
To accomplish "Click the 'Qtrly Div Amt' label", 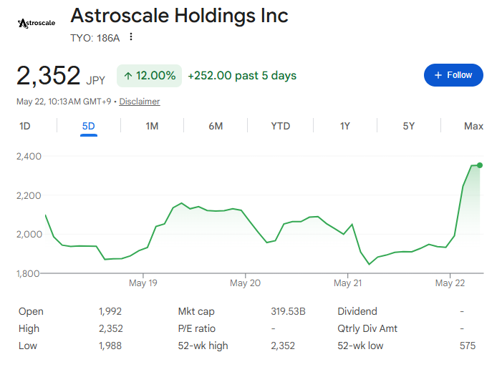I will [367, 328].
